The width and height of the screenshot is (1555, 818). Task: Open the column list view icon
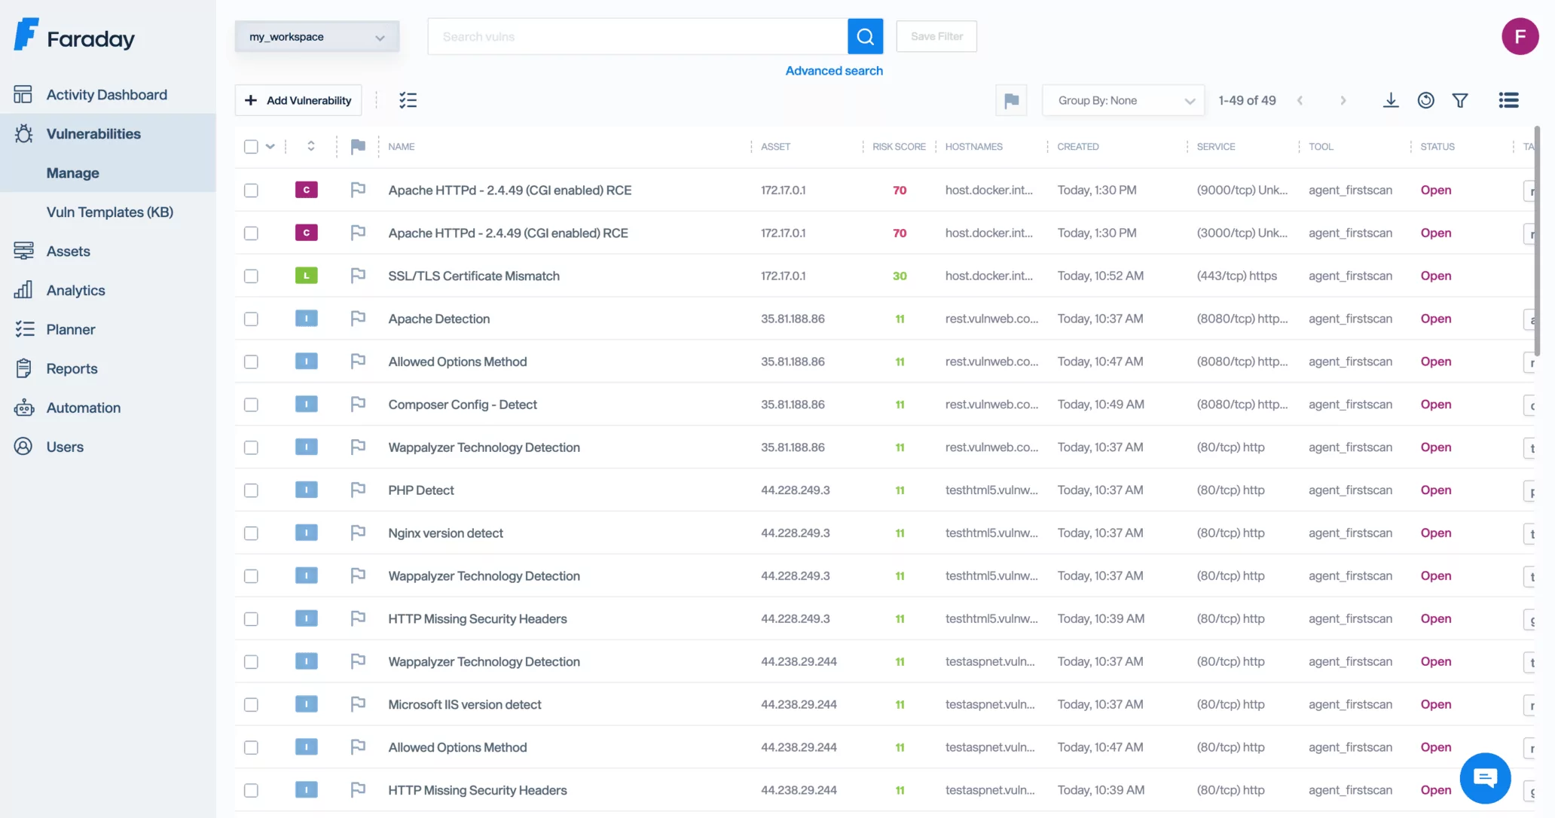1508,100
